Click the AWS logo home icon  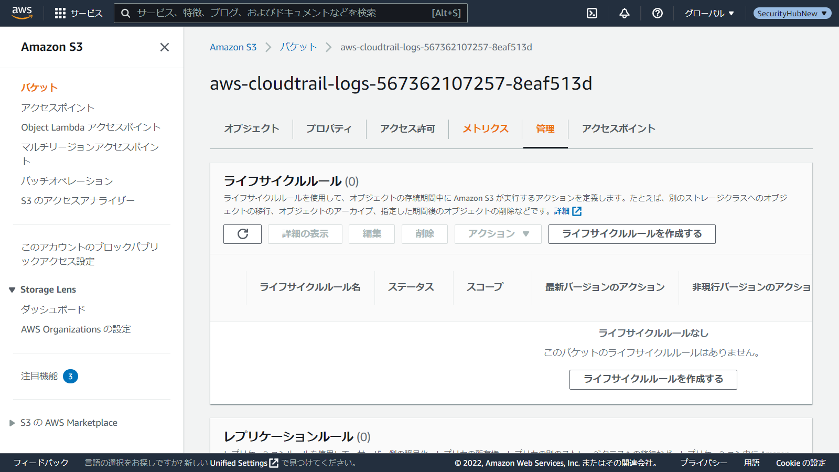pyautogui.click(x=22, y=13)
